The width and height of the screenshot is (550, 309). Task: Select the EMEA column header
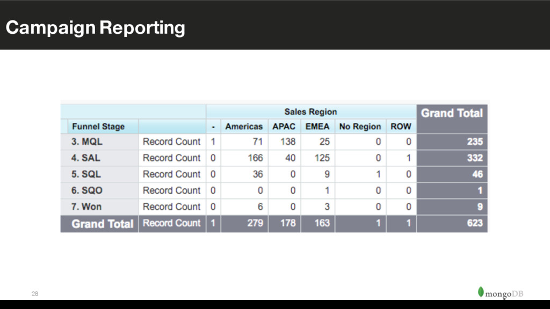pos(317,127)
